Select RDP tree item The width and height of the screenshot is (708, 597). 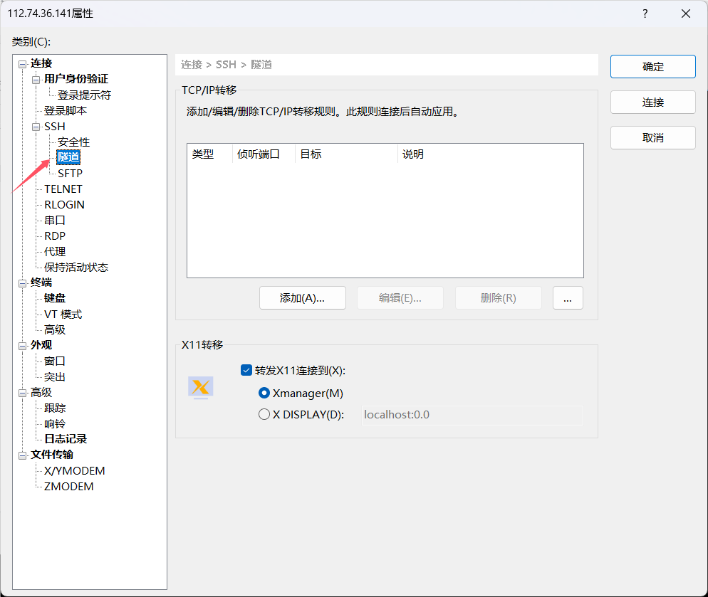point(55,236)
